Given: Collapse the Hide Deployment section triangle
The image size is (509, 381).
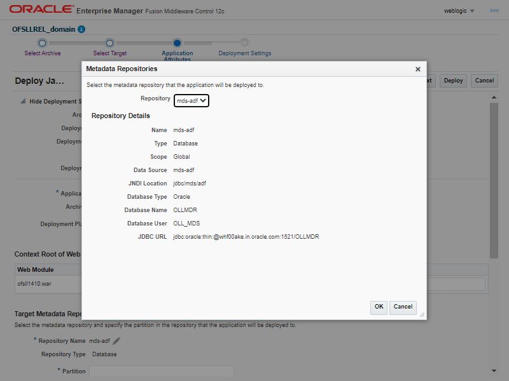Looking at the screenshot, I should tap(23, 102).
